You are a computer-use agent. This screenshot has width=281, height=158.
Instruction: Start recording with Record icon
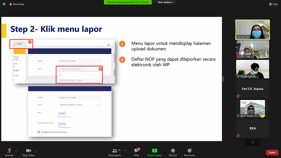tap(173, 151)
